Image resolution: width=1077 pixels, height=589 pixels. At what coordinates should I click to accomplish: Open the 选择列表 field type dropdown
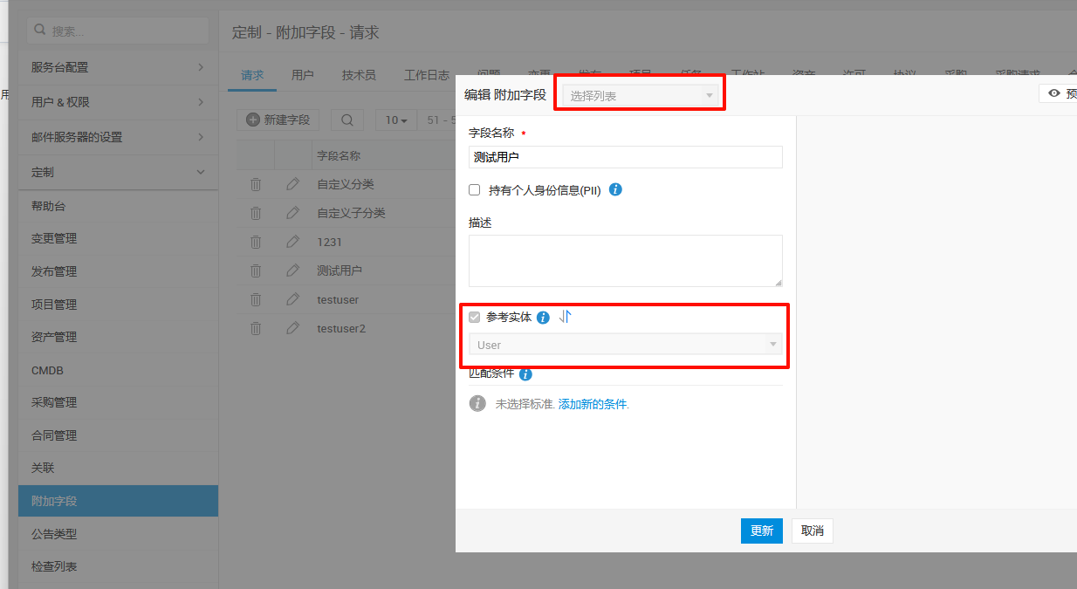[641, 95]
